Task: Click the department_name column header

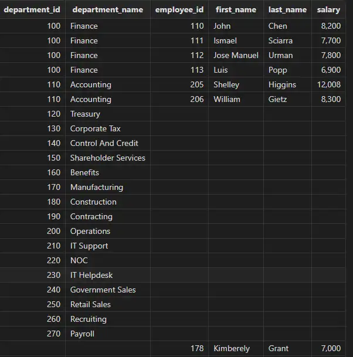Action: [108, 9]
